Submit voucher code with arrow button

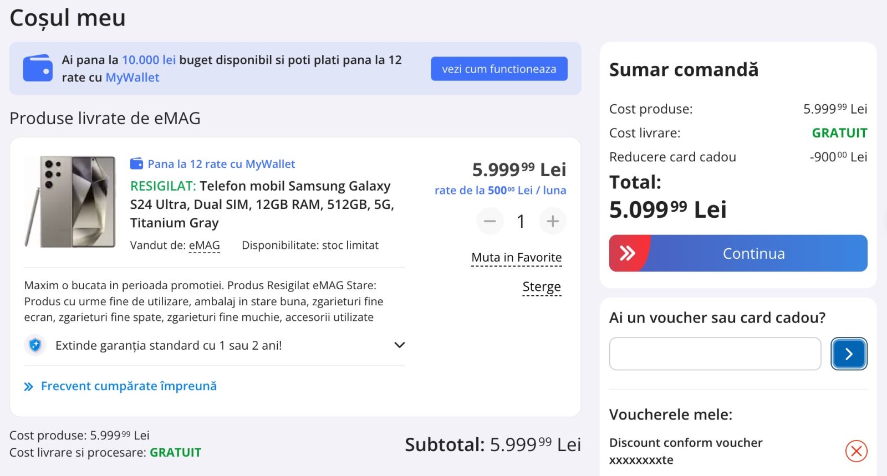pos(848,354)
